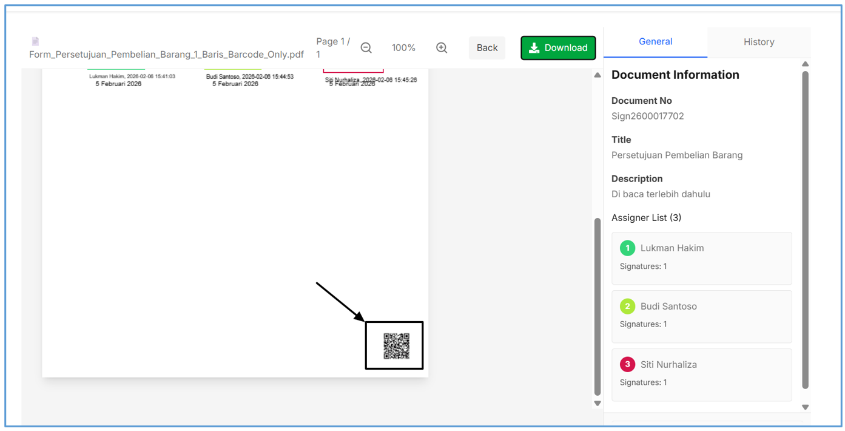Image resolution: width=845 pixels, height=431 pixels.
Task: Click Siti Nurhaliza's red signature box
Action: pyautogui.click(x=353, y=70)
